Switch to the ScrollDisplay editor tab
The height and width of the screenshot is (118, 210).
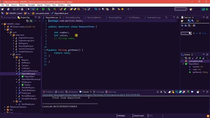[x=133, y=17]
